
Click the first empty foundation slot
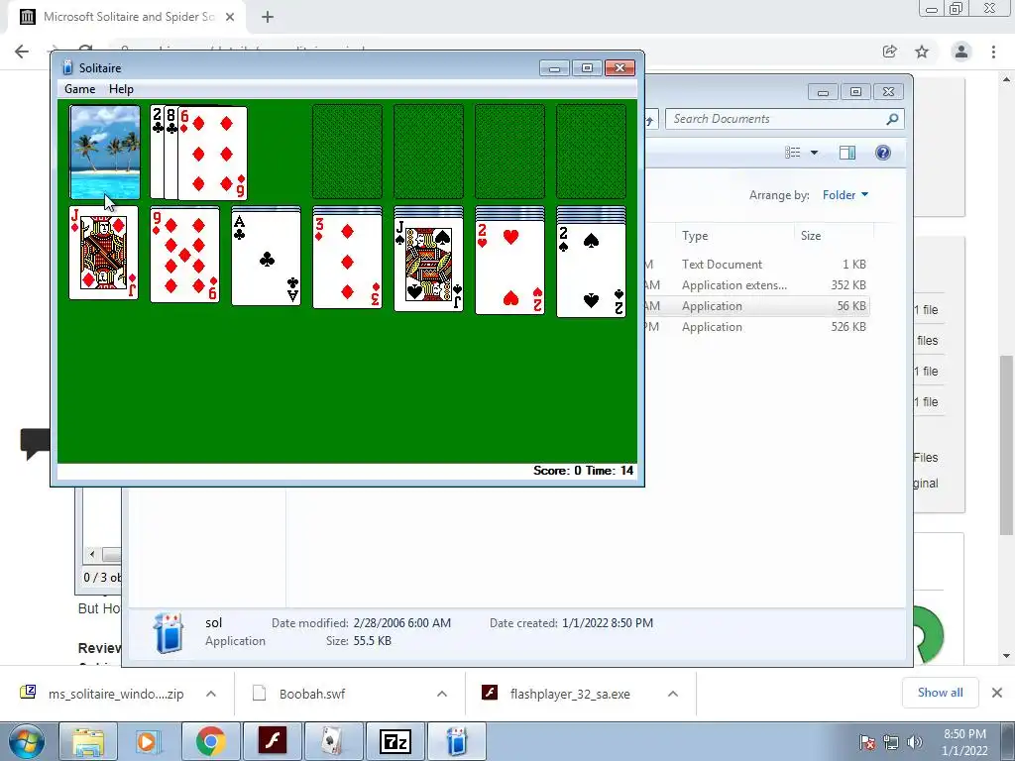348,152
